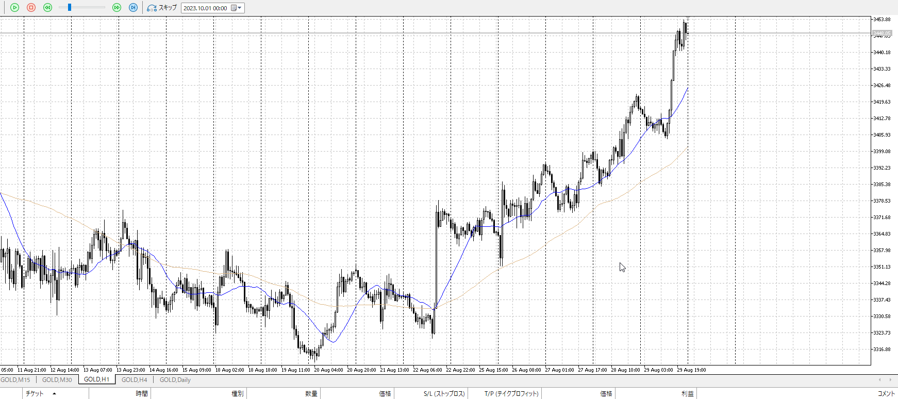Viewport: 898px width, 399px height.
Task: Click the fast-forward speed-up icon
Action: point(117,8)
